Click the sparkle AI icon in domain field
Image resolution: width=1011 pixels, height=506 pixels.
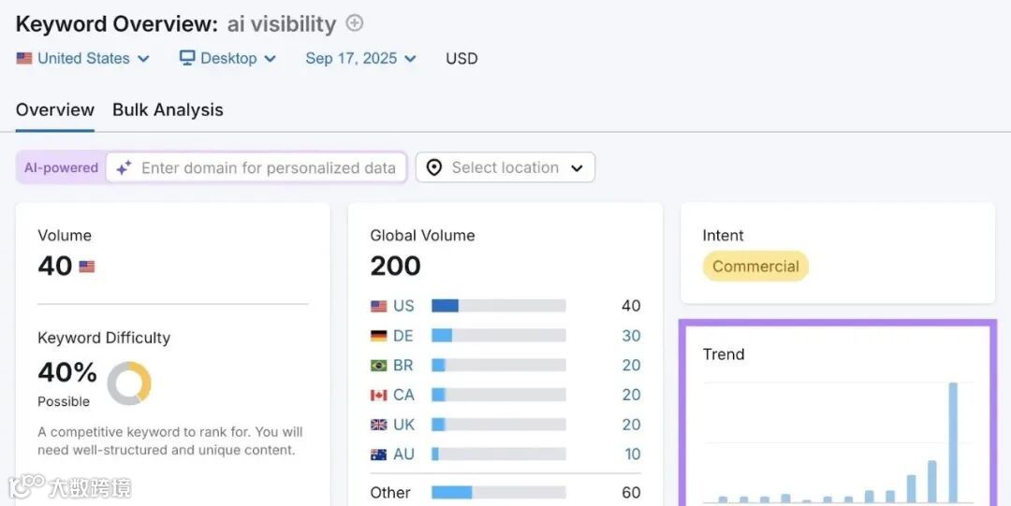click(124, 168)
